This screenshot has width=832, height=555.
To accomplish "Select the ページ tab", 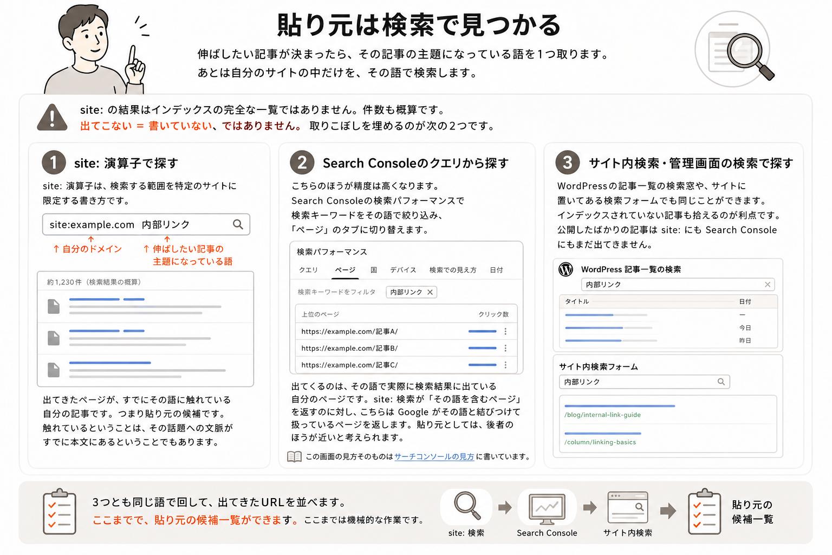I will pyautogui.click(x=345, y=270).
